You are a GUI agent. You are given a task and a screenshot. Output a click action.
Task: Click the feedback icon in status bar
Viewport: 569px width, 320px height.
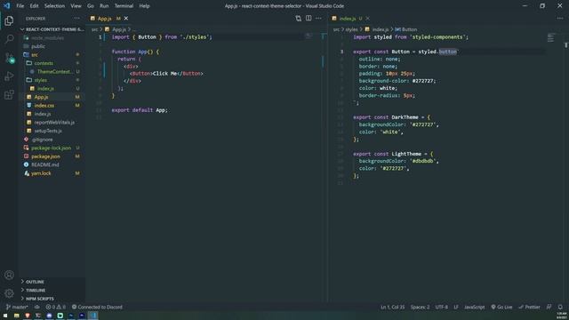coord(549,307)
